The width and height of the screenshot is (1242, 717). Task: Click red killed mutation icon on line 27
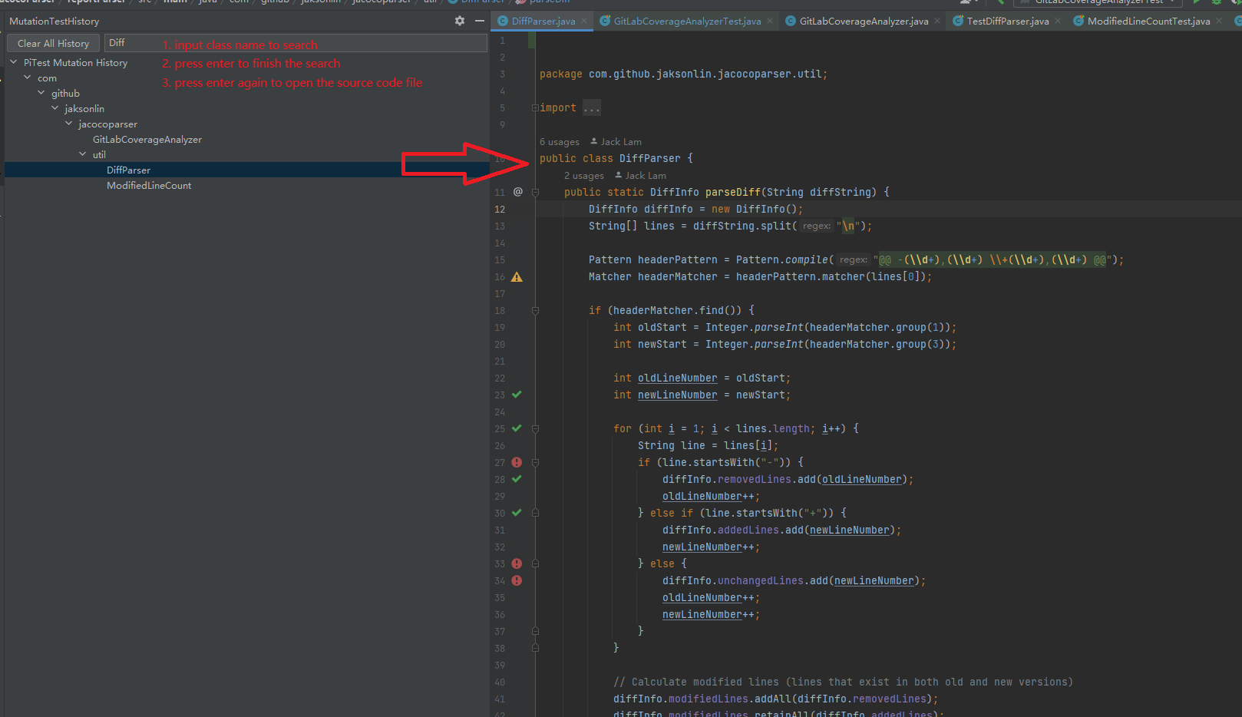(x=517, y=462)
